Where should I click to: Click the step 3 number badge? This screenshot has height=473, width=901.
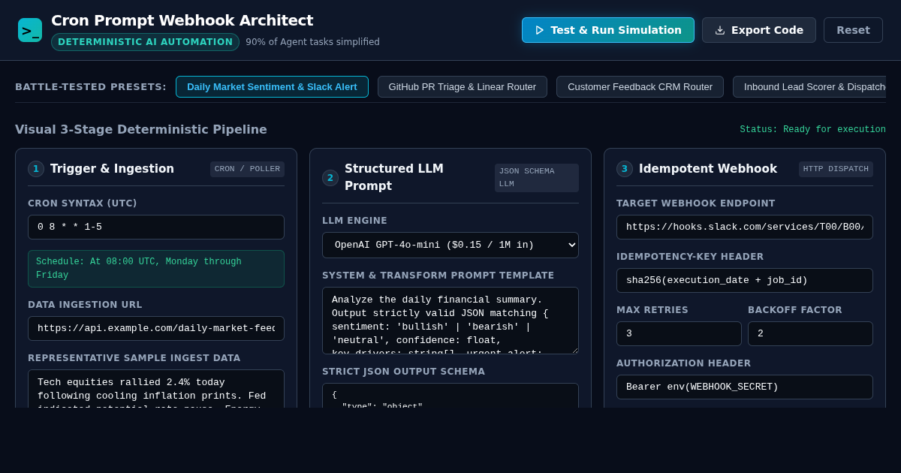[625, 169]
